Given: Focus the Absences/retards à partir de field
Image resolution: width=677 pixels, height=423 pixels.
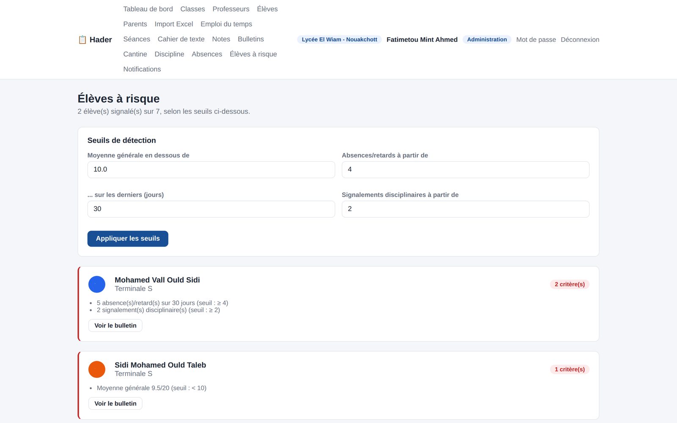Looking at the screenshot, I should (x=465, y=170).
